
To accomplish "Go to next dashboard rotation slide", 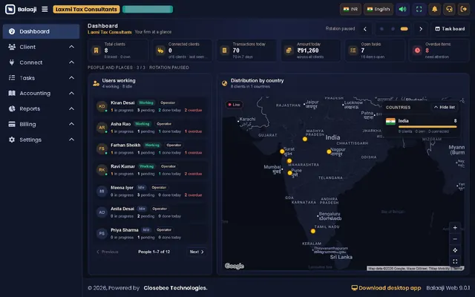I will coord(421,29).
